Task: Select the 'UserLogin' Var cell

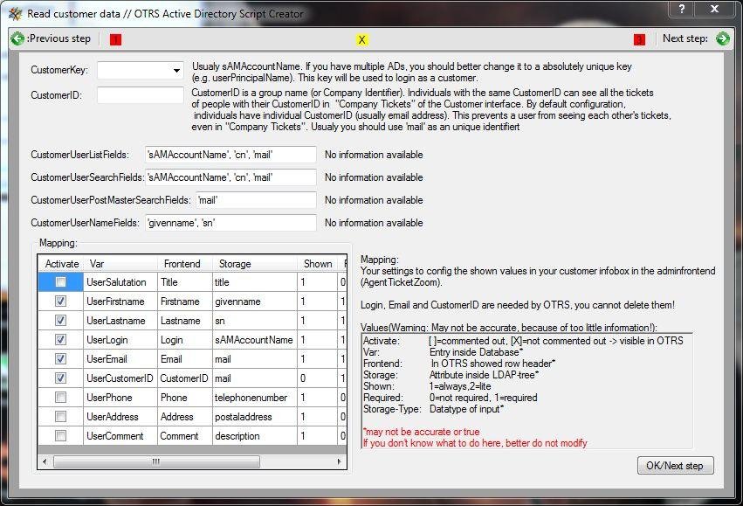Action: click(x=120, y=340)
